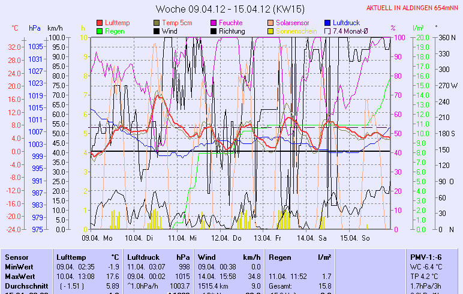Click the blue Luftdruck legend square
The width and height of the screenshot is (463, 294).
click(328, 23)
